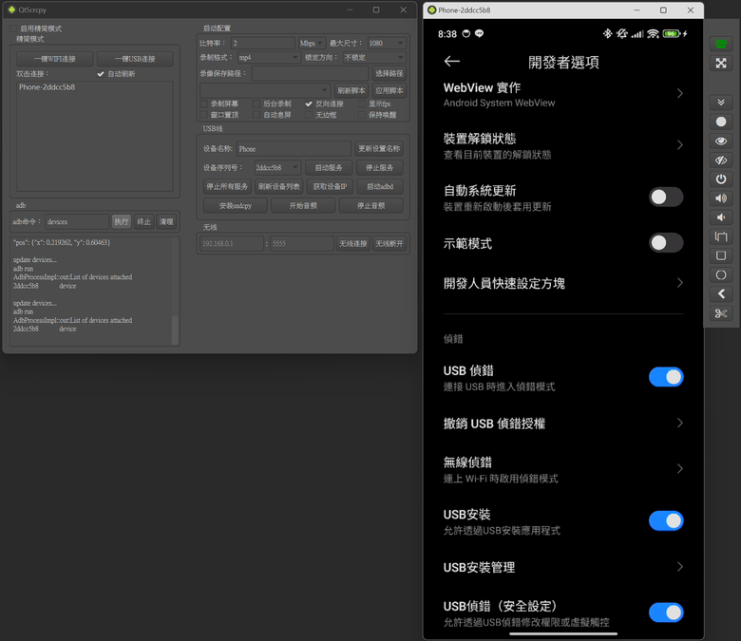741x641 pixels.
Task: Click the chat bubble notification icon in status bar
Action: pos(479,33)
